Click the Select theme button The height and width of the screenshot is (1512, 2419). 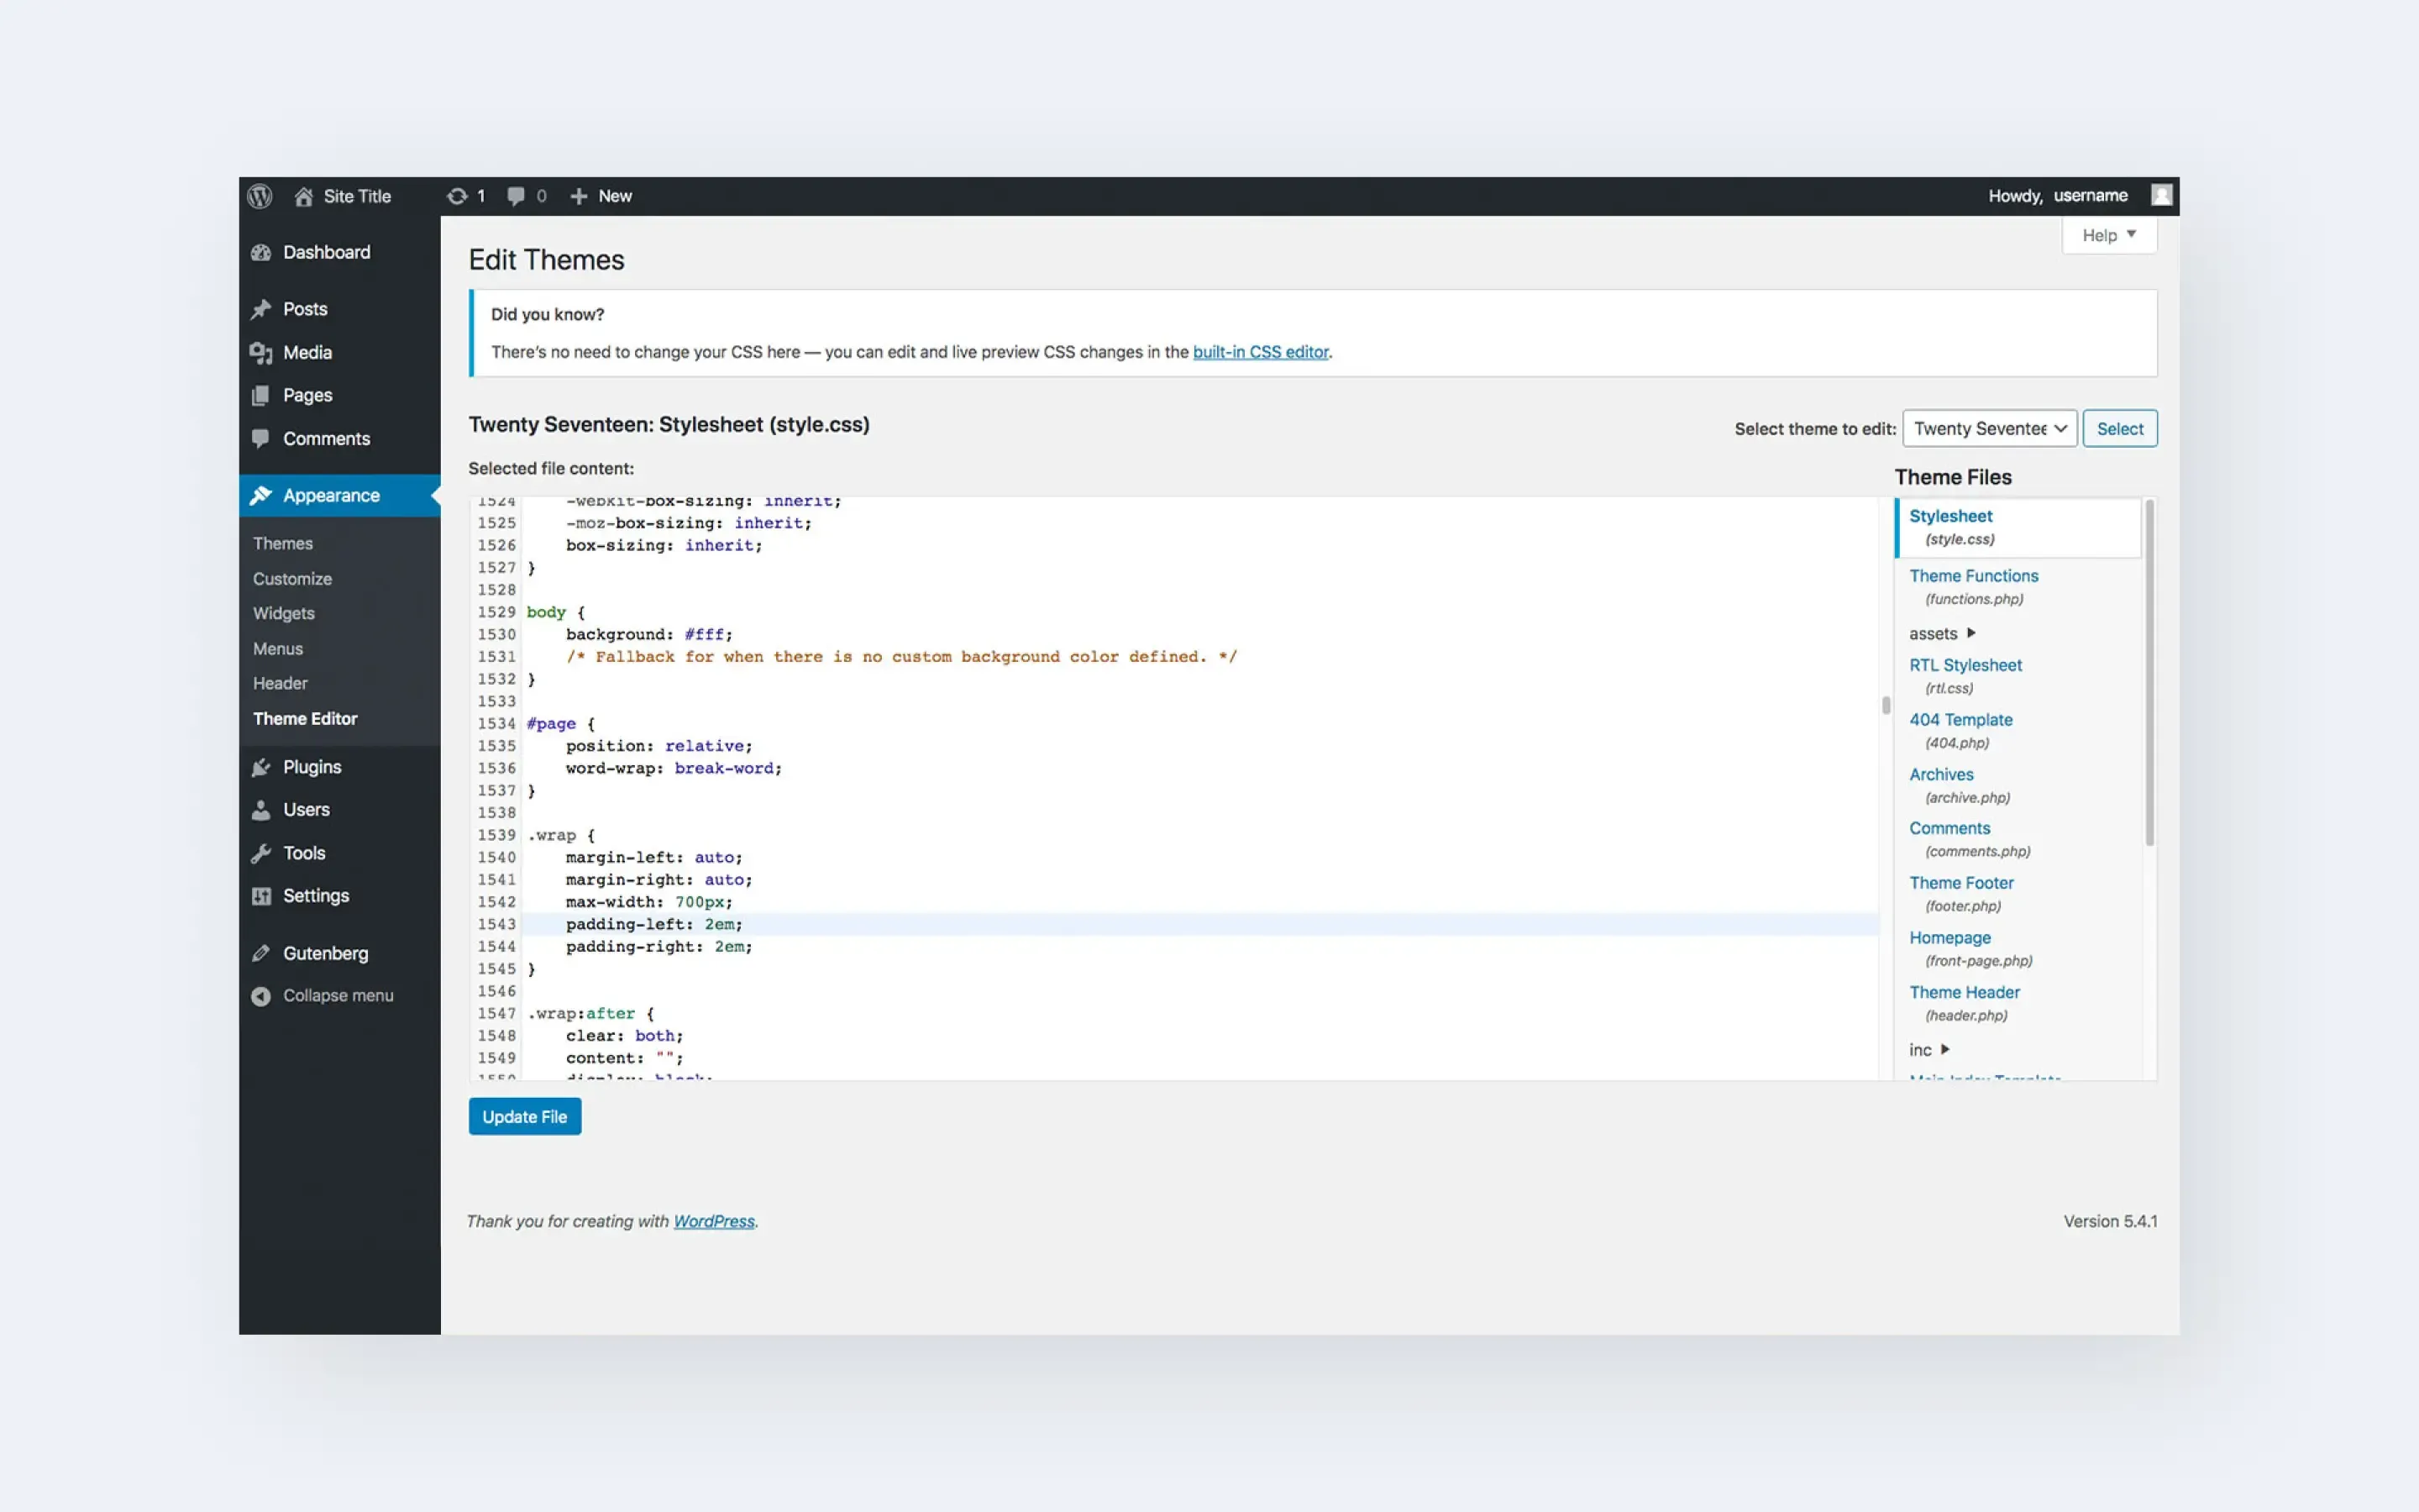pos(2119,428)
